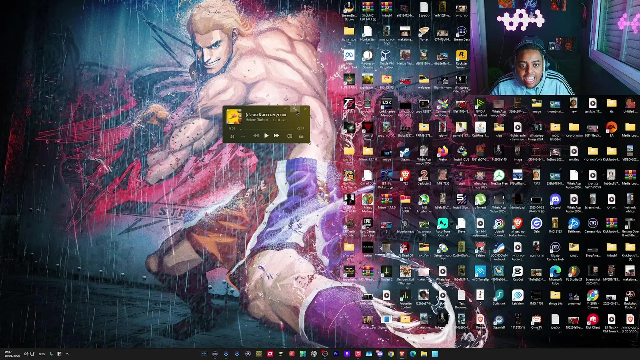
Task: Skip to next track in mini player
Action: coord(276,136)
